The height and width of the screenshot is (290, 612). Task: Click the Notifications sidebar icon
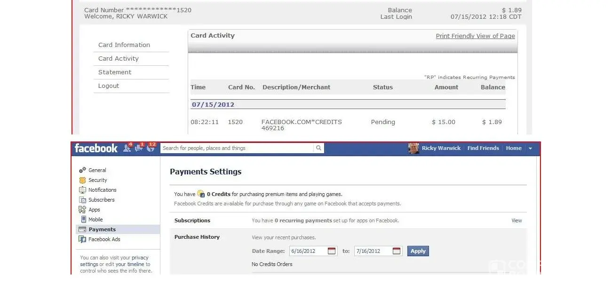[x=82, y=190]
